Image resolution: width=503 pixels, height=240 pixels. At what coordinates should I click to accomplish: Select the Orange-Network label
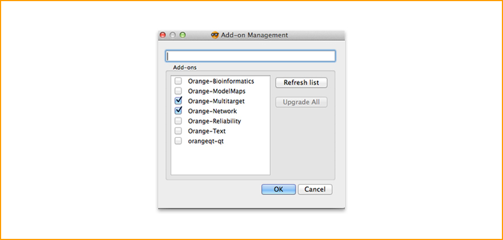point(212,111)
